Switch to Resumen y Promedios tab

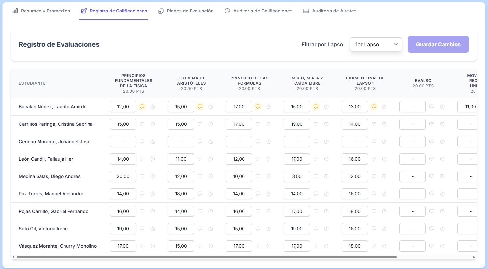point(41,11)
